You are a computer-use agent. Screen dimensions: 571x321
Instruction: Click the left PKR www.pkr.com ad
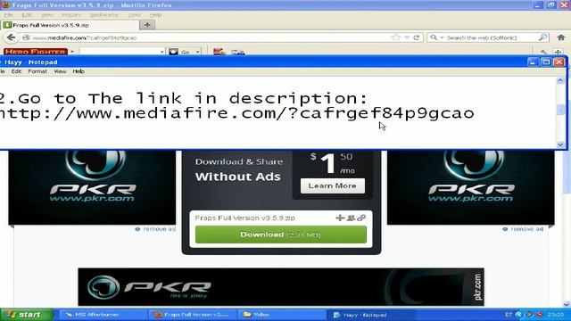tap(92, 187)
